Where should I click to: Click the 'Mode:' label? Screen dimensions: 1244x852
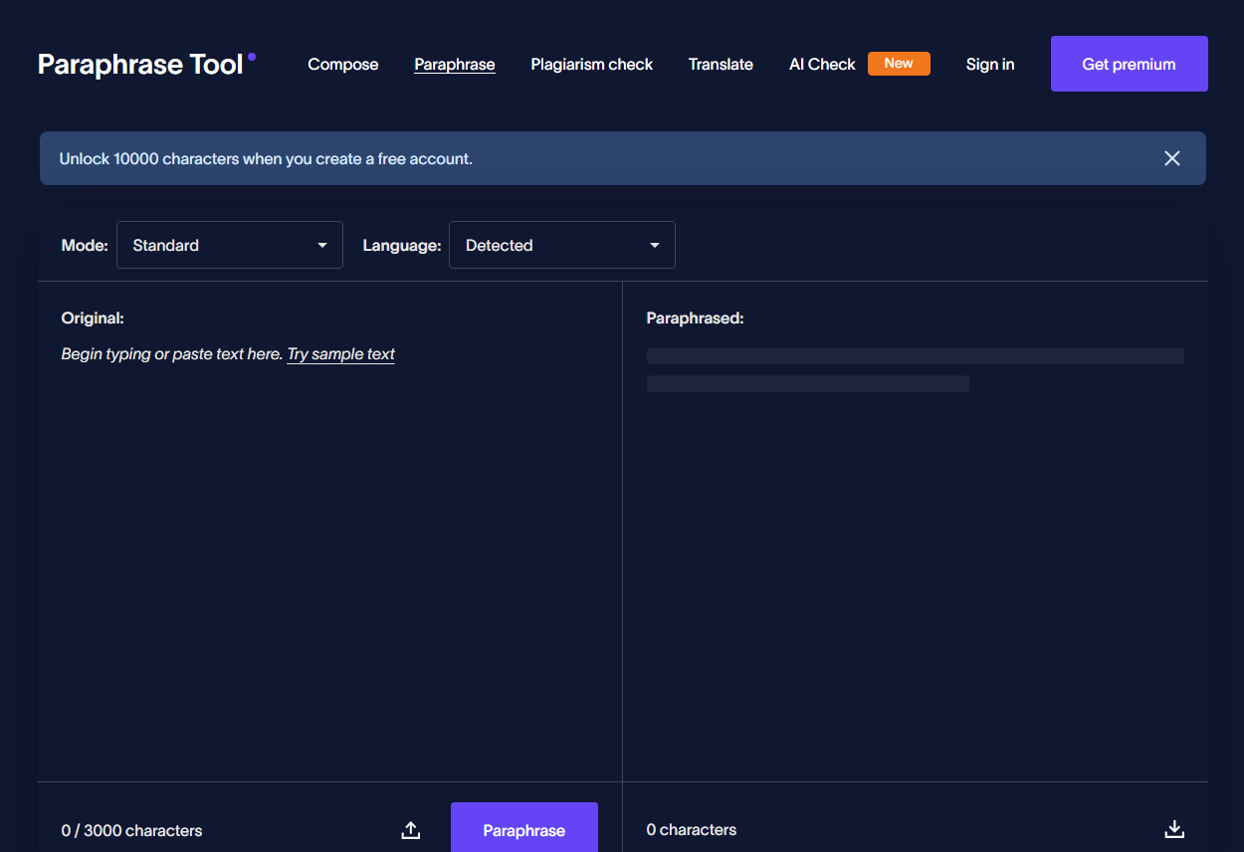(x=85, y=245)
